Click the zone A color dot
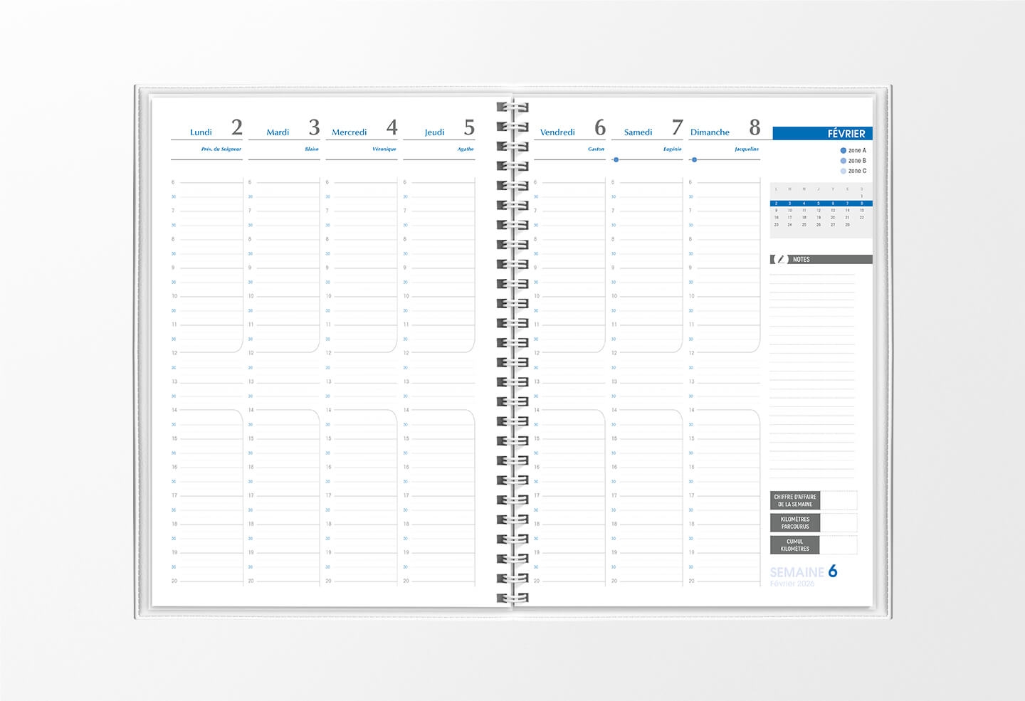The height and width of the screenshot is (701, 1025). coord(843,151)
